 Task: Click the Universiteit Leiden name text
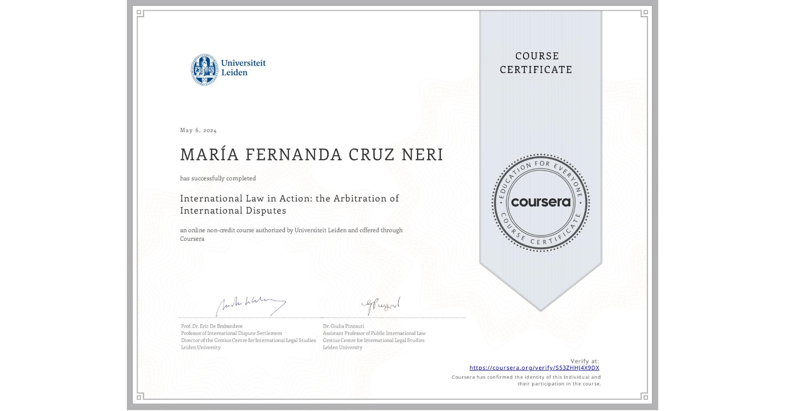(243, 67)
